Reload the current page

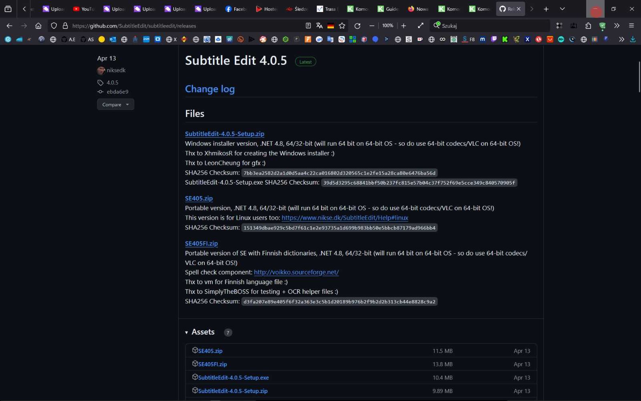(357, 26)
